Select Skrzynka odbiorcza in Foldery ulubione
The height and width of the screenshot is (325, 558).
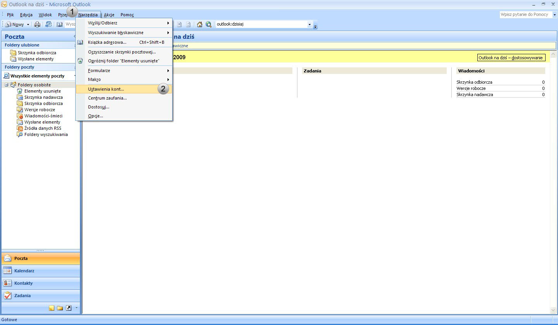pyautogui.click(x=37, y=53)
